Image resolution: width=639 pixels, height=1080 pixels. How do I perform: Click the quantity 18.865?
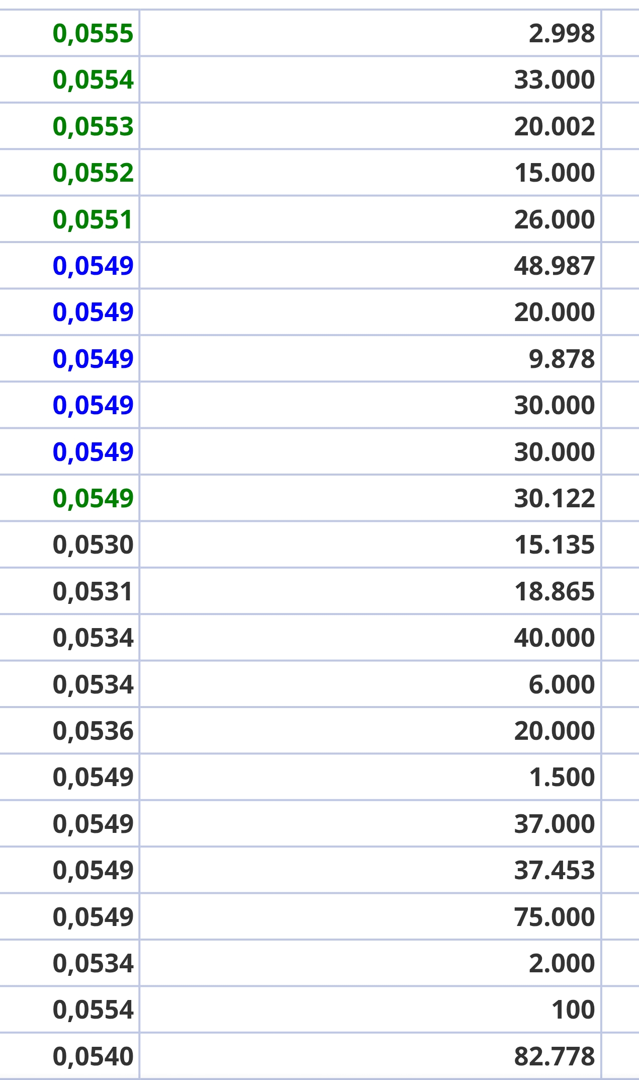(555, 591)
